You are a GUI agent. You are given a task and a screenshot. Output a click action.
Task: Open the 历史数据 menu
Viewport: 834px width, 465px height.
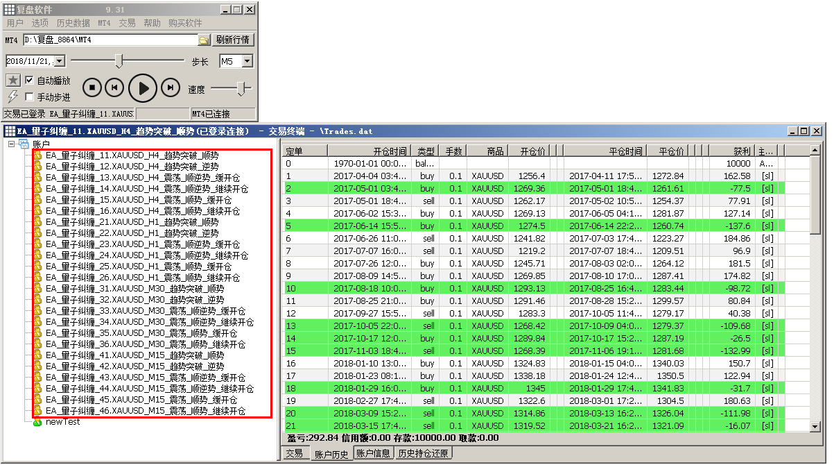(73, 23)
